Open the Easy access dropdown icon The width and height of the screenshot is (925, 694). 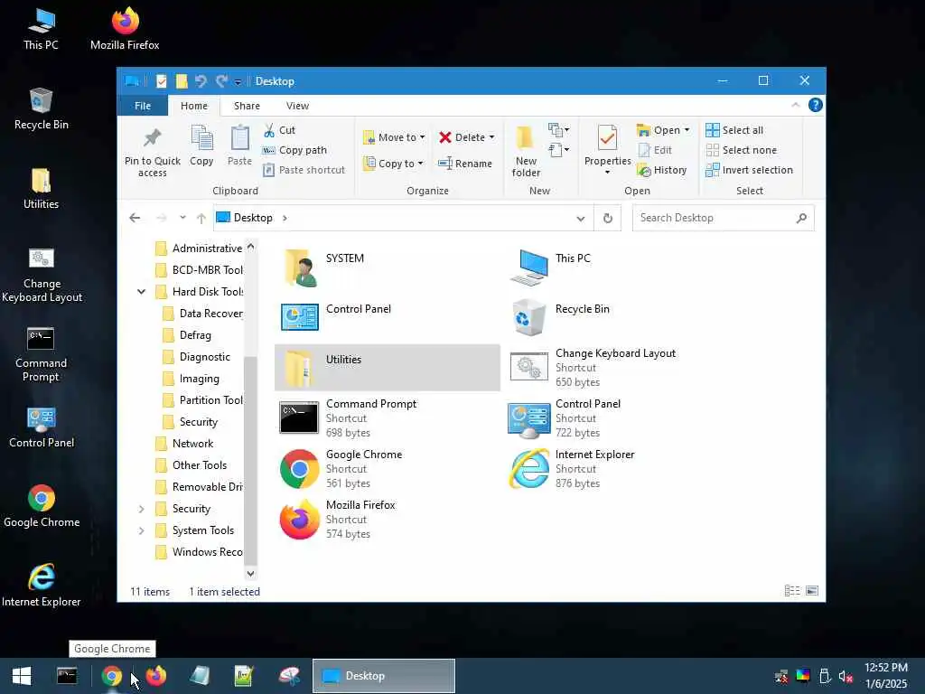coord(558,150)
